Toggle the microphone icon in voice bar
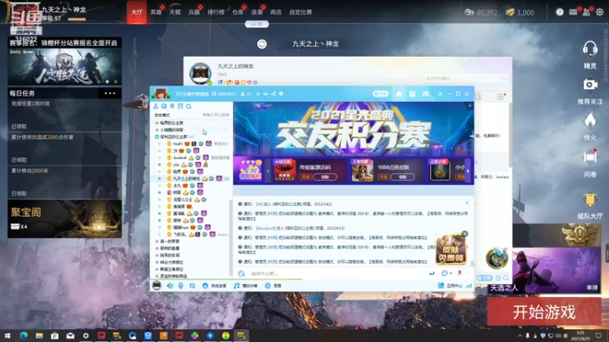 [x=180, y=286]
